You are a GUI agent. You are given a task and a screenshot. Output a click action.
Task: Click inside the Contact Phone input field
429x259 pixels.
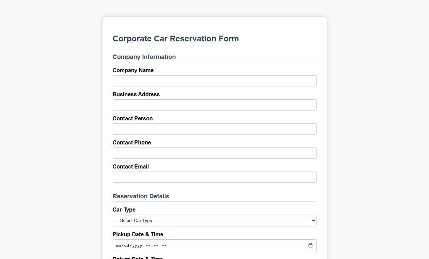pyautogui.click(x=214, y=153)
